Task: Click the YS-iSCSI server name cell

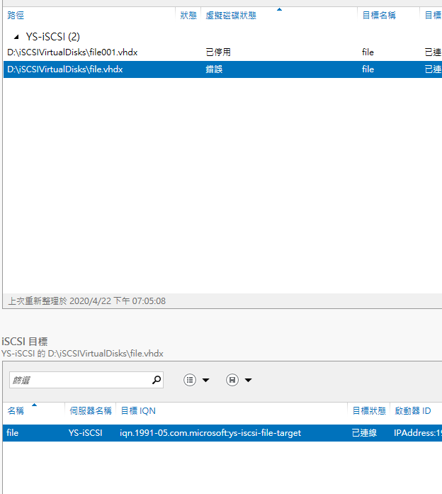Action: pos(85,433)
